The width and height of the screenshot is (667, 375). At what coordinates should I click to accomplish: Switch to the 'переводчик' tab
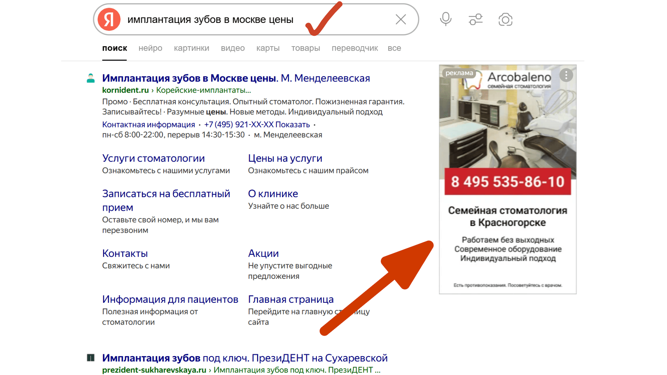pos(355,48)
